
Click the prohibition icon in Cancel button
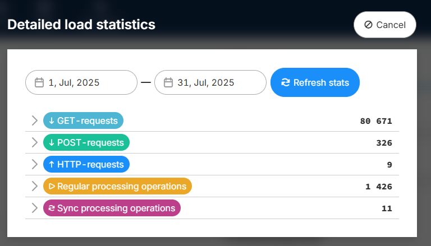click(368, 25)
